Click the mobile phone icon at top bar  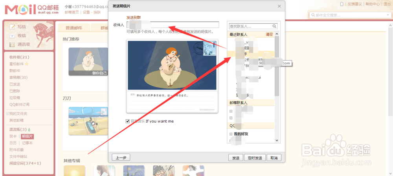click(342, 4)
